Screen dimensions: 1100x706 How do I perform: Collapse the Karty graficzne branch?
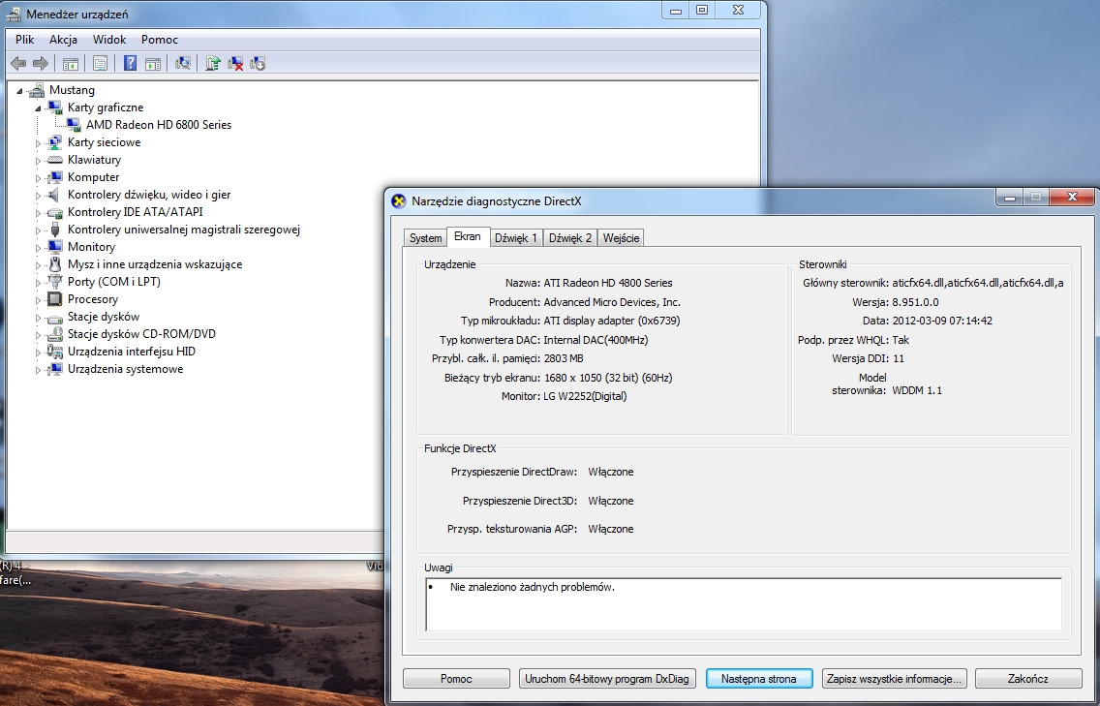(x=38, y=108)
